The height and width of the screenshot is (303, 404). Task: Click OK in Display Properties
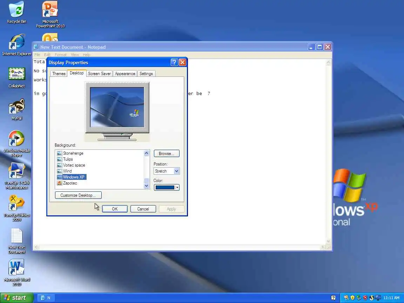(115, 209)
